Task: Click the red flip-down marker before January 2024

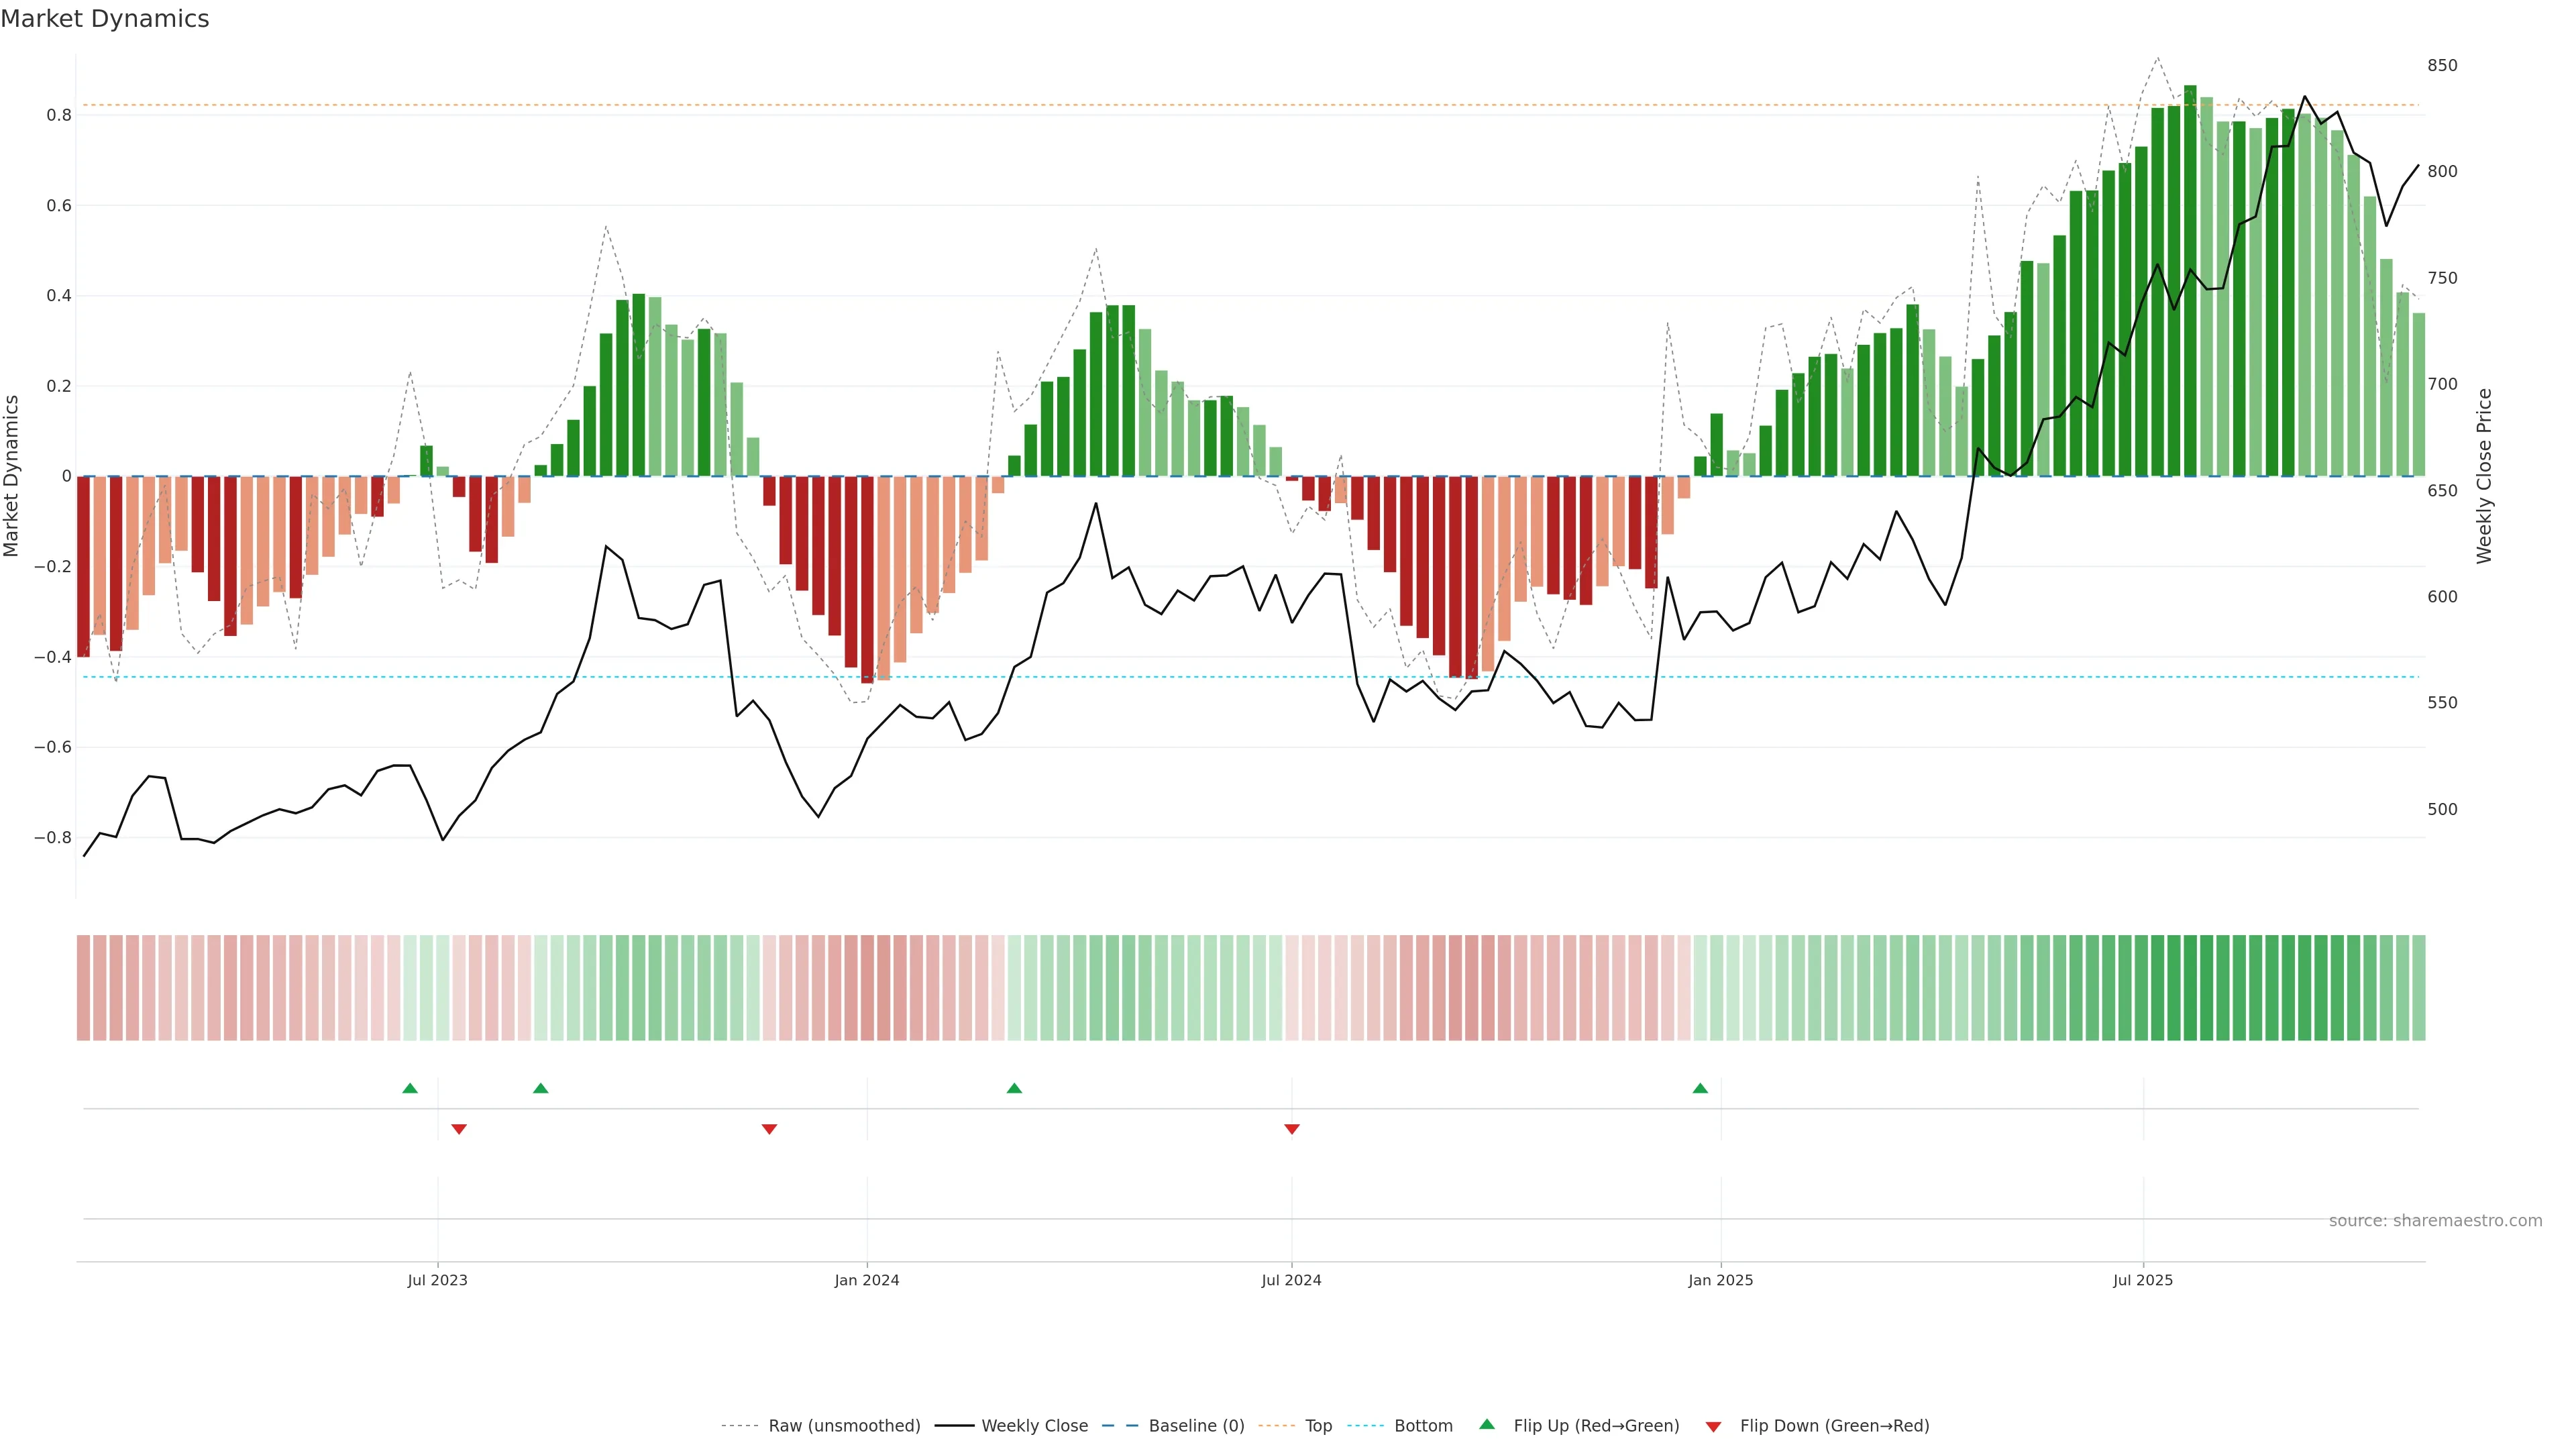Action: (769, 1129)
